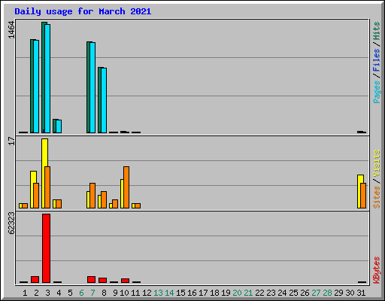Select green weekend day 27 label
The height and width of the screenshot is (301, 385).
click(316, 293)
